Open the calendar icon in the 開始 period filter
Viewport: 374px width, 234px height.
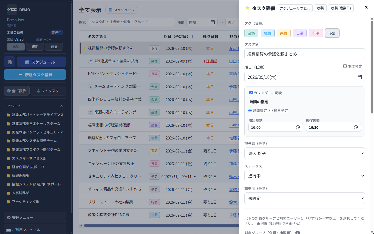click(212, 22)
